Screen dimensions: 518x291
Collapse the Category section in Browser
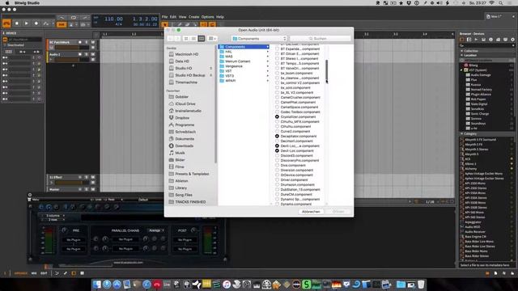(462, 134)
